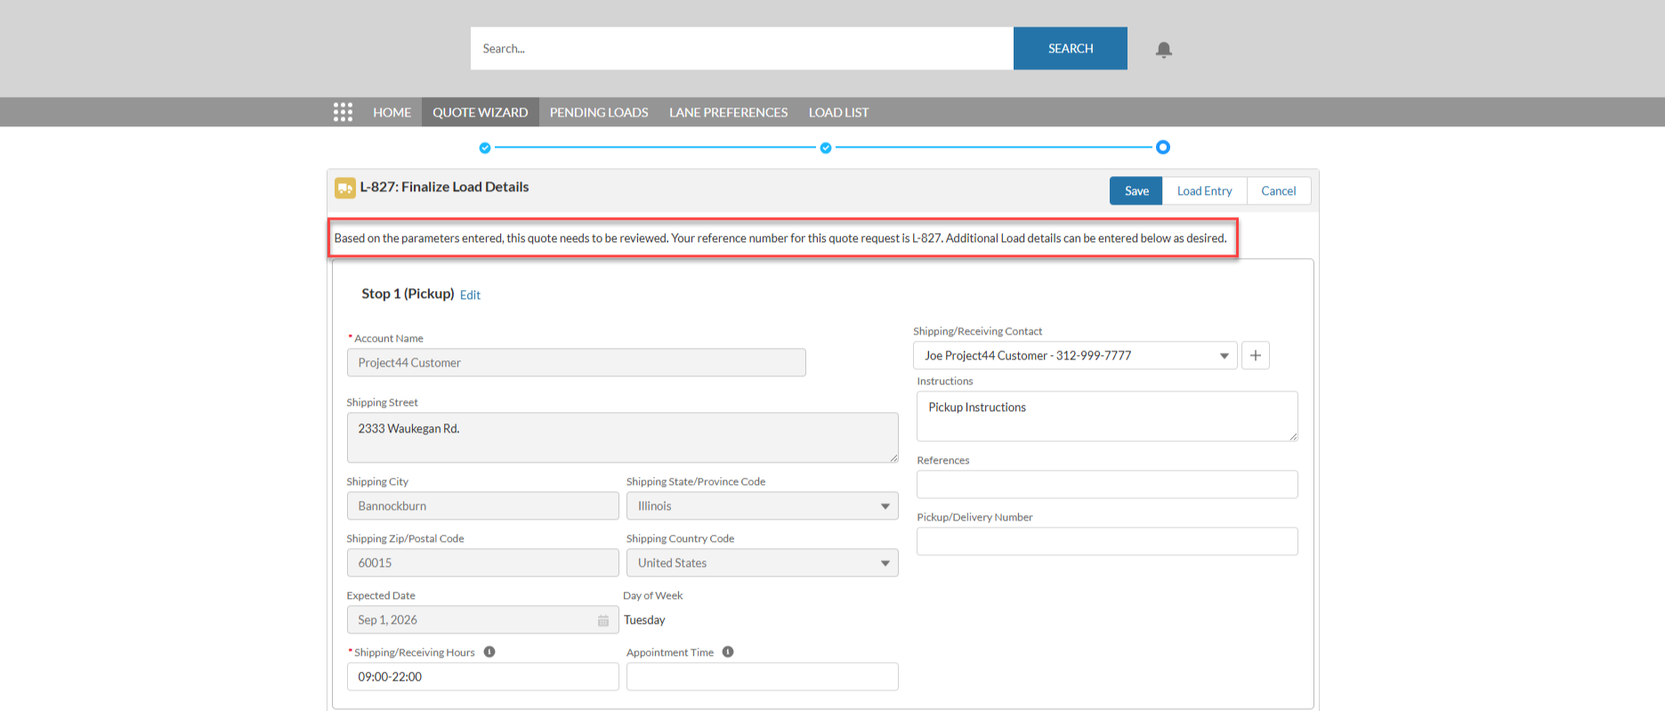Viewport: 1665px width, 711px height.
Task: Show info for Shipping/Receiving Hours
Action: click(489, 652)
